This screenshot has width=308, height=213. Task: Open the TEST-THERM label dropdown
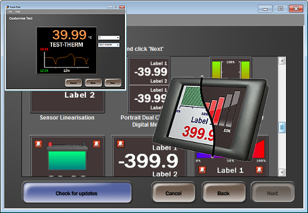109,45
